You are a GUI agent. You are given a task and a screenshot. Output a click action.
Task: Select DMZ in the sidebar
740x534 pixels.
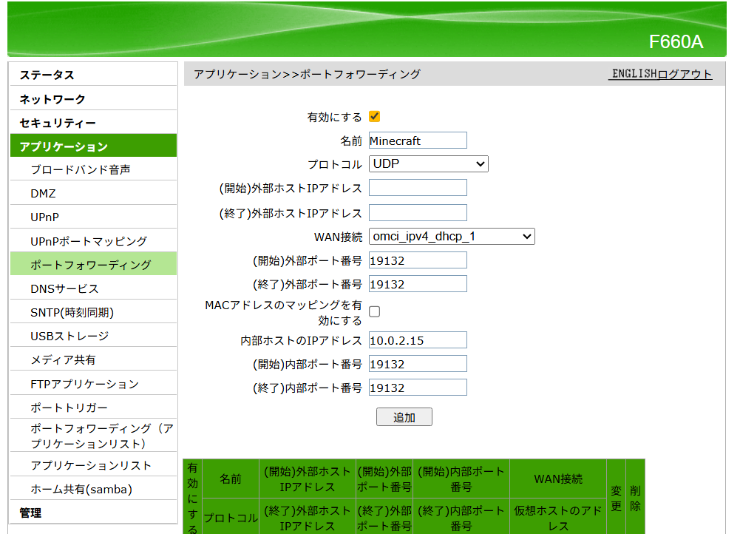tap(43, 194)
